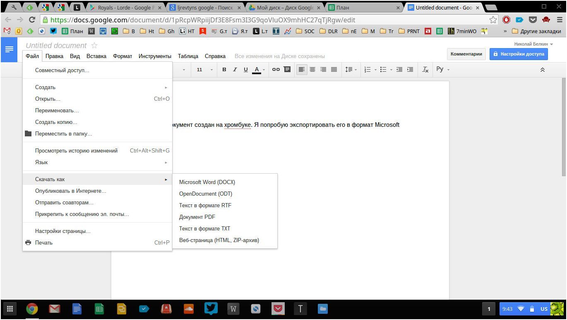Enable justified text alignment
Viewport: 567px width, 320px height.
(x=334, y=70)
